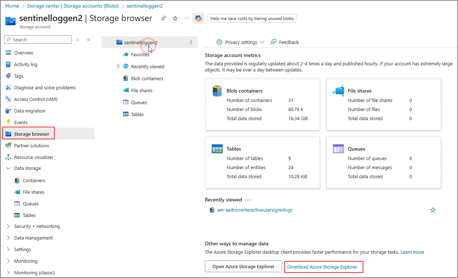458x278 pixels.
Task: Click the Data migration icon
Action: pyautogui.click(x=8, y=111)
